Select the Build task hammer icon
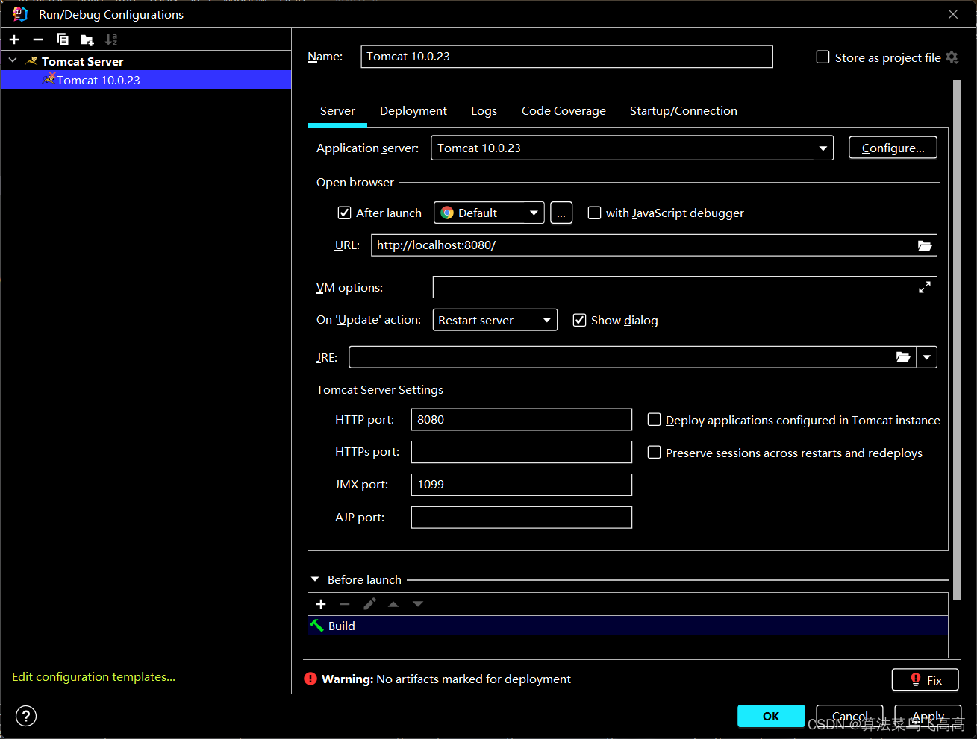 [317, 626]
